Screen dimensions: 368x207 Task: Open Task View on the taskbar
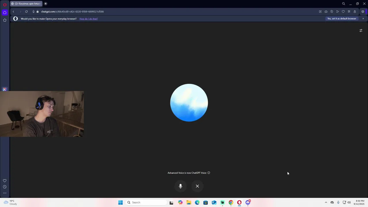(171, 202)
